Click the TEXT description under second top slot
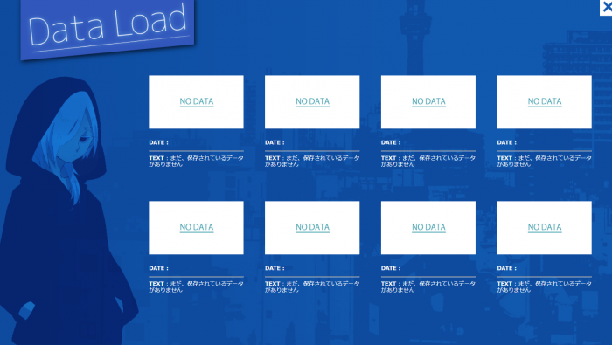The width and height of the screenshot is (612, 345). 312,161
